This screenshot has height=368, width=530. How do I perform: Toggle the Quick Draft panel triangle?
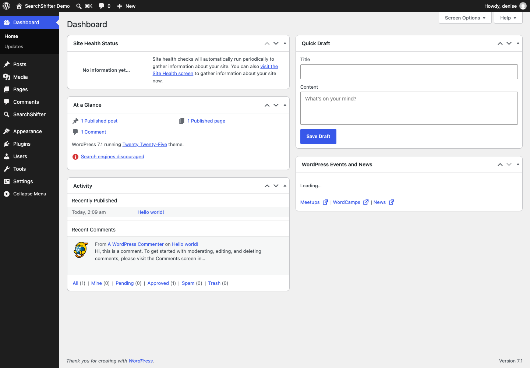click(x=518, y=43)
